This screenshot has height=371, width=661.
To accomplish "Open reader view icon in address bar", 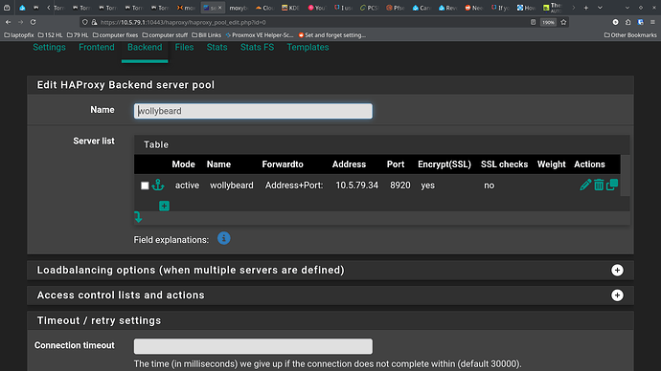I will (x=534, y=22).
